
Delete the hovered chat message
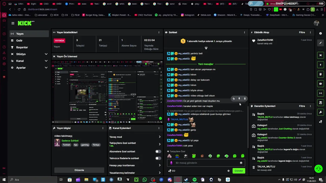coord(245,99)
